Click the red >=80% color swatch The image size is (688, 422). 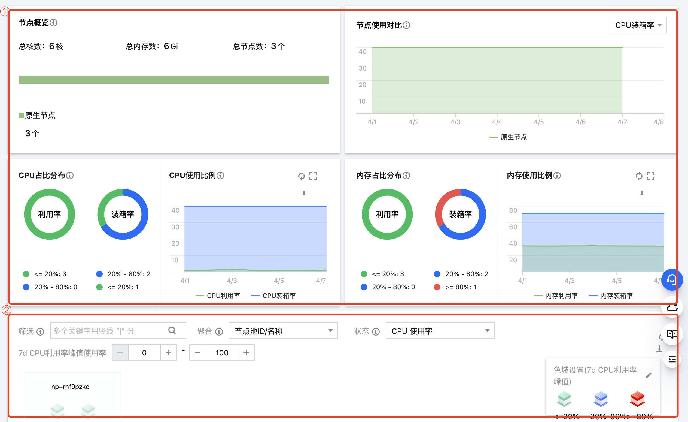[637, 399]
